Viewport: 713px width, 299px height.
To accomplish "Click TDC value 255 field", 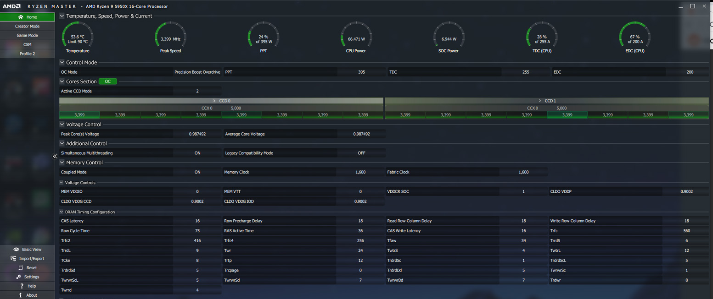I will pos(526,72).
